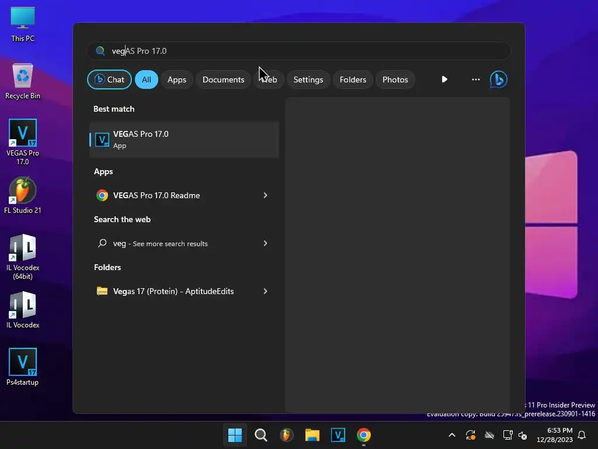The image size is (598, 449).
Task: Select This PC desktop icon
Action: point(23,24)
